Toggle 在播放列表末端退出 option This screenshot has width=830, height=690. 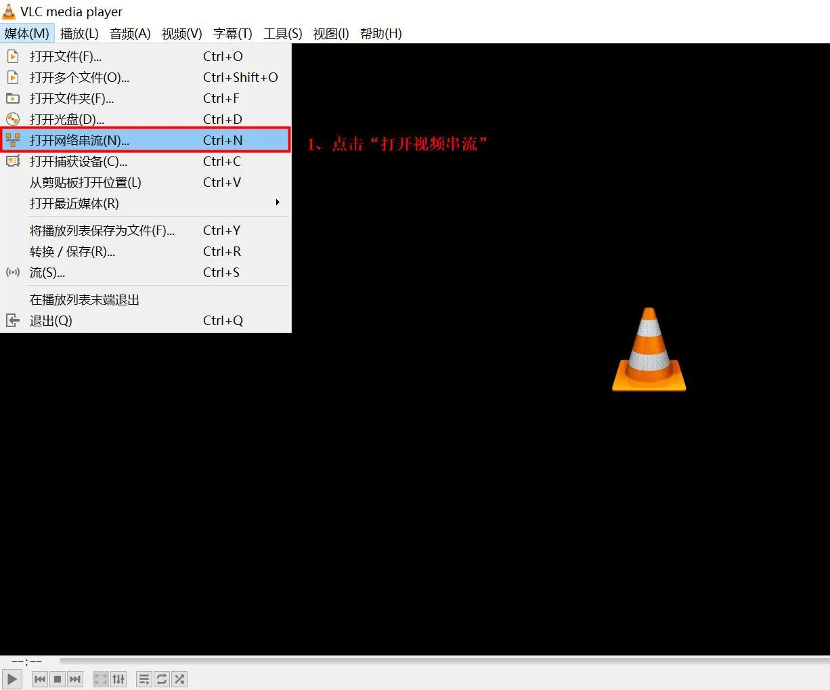point(85,300)
